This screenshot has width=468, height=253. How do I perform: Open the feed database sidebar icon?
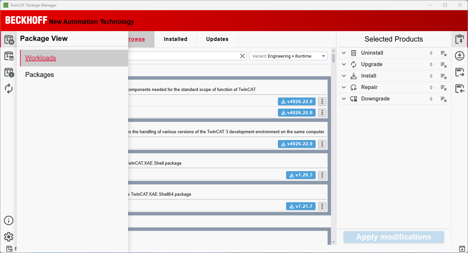click(x=9, y=56)
